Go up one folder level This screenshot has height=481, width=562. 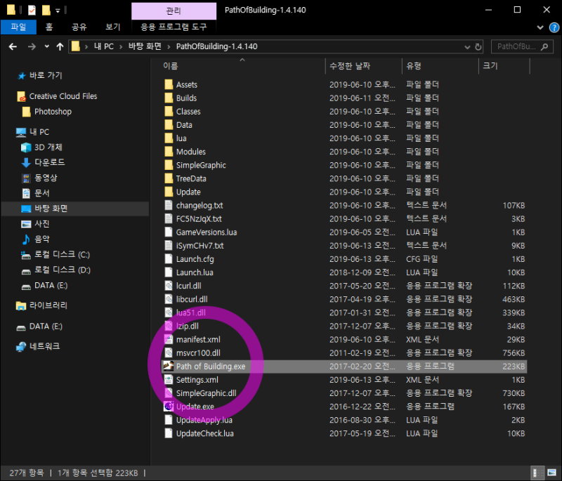(60, 46)
